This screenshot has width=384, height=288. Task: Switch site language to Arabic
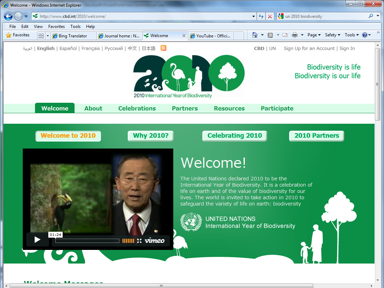coord(27,48)
